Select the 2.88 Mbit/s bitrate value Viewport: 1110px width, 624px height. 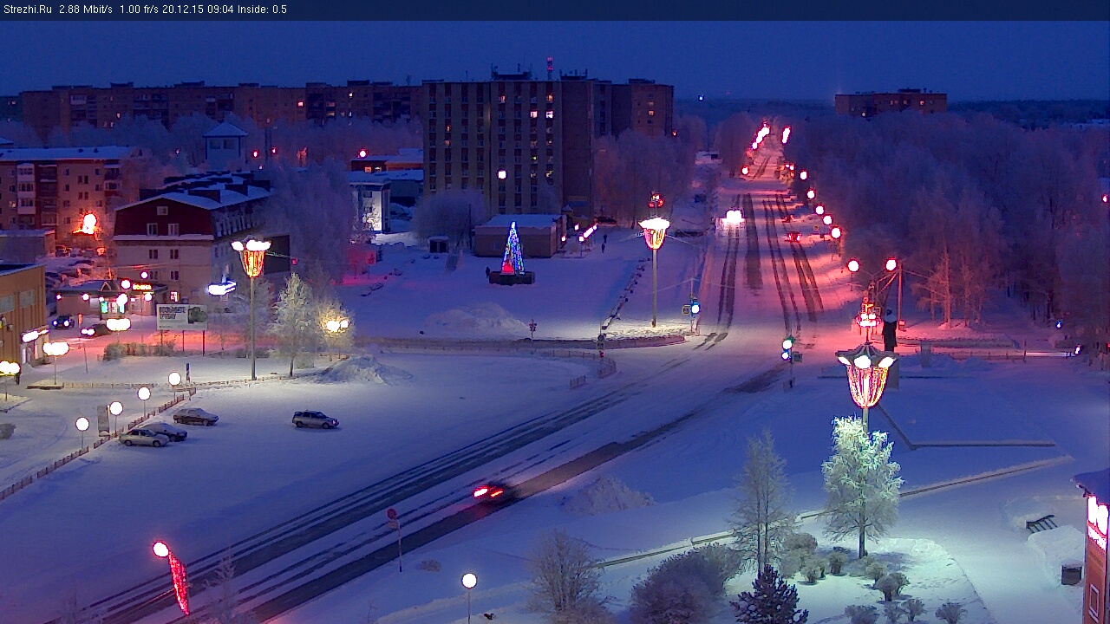86,10
